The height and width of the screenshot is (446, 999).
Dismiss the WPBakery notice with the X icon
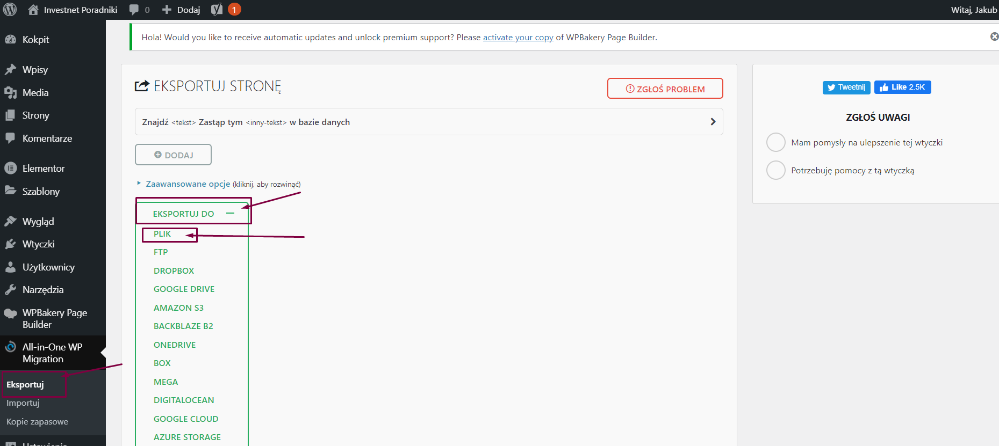994,36
